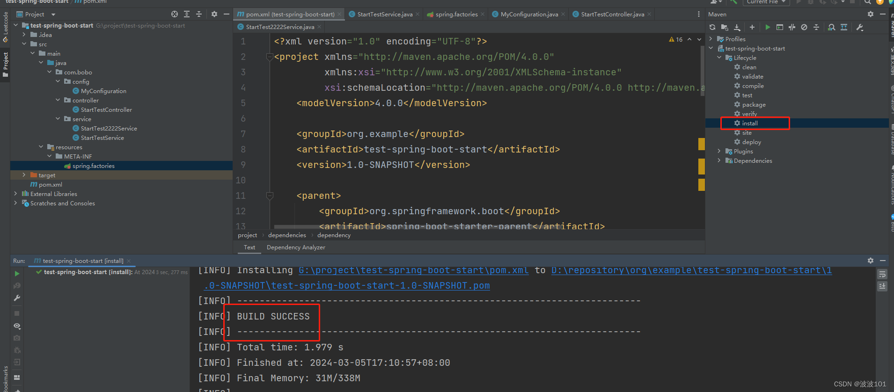This screenshot has height=392, width=894.
Task: Expand Maven Dependencies node
Action: (719, 160)
